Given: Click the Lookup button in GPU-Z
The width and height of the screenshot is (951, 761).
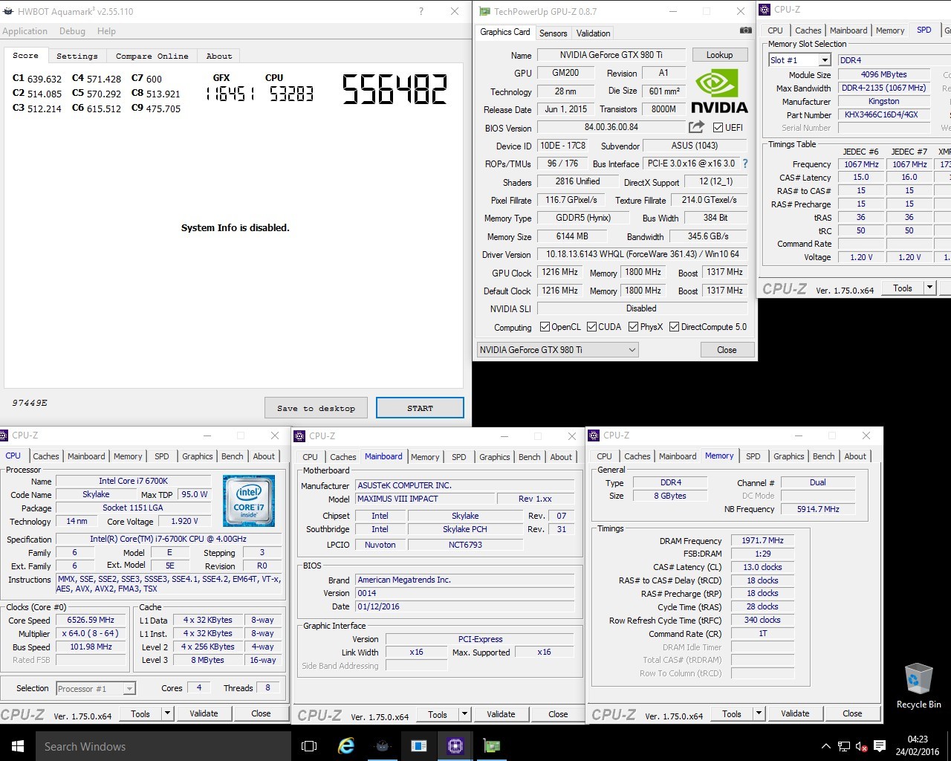Looking at the screenshot, I should pos(719,55).
